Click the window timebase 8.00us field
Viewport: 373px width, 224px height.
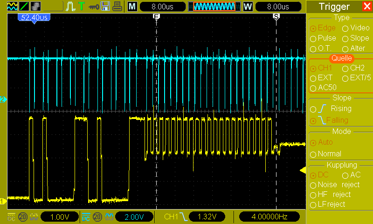[278, 7]
